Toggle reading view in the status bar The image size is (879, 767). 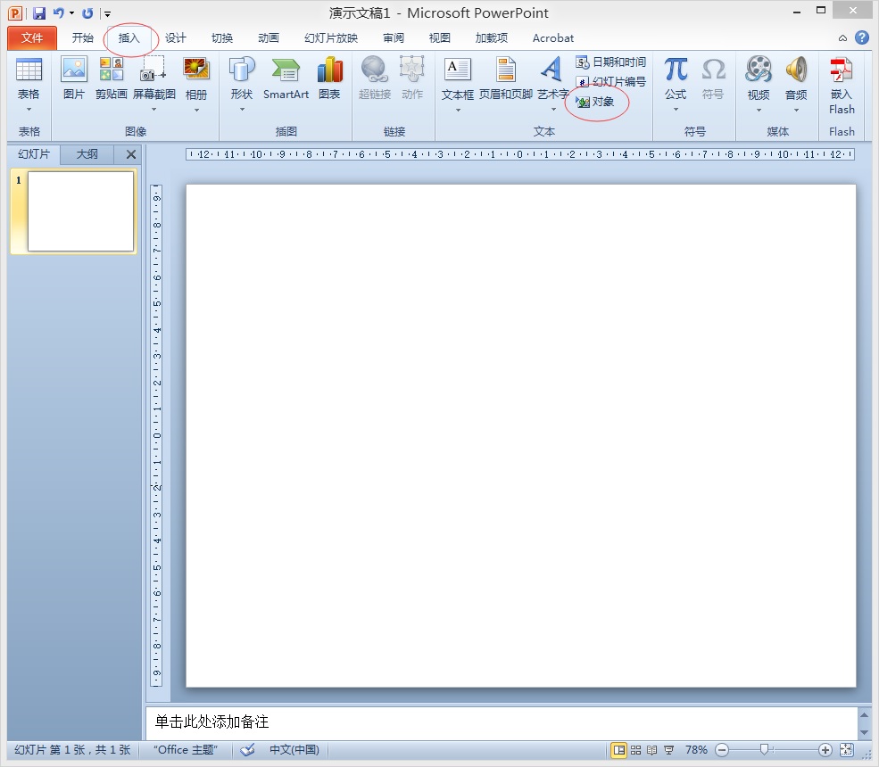[x=652, y=750]
